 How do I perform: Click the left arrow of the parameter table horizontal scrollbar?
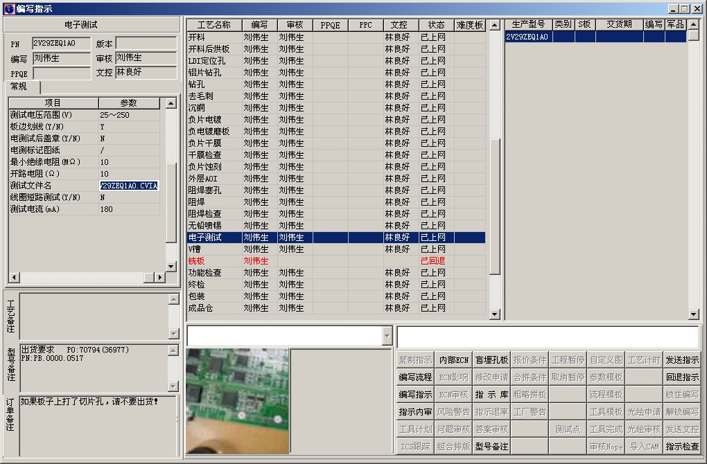(x=15, y=278)
